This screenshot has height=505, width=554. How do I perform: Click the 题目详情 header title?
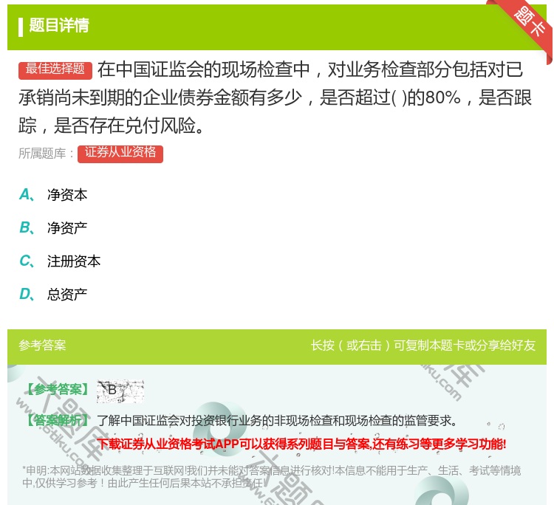(58, 26)
